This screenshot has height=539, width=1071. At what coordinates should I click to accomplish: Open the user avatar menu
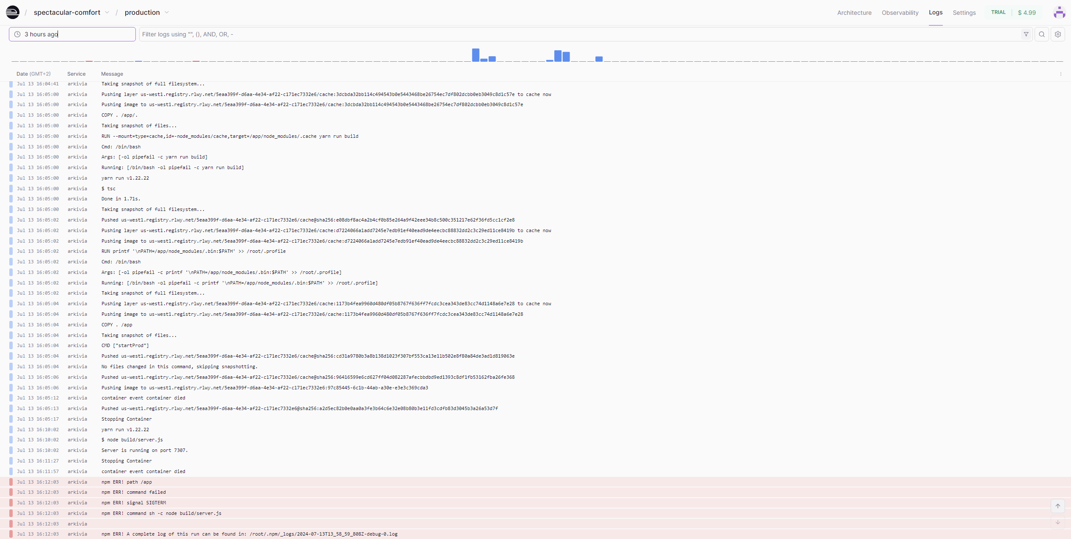(1059, 12)
